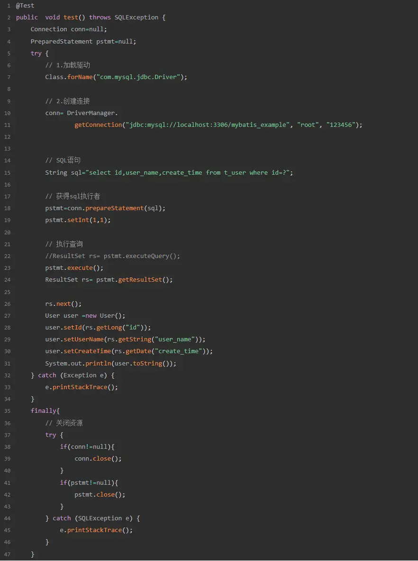Click the commented-out executeQuery line
The width and height of the screenshot is (418, 561).
(113, 256)
